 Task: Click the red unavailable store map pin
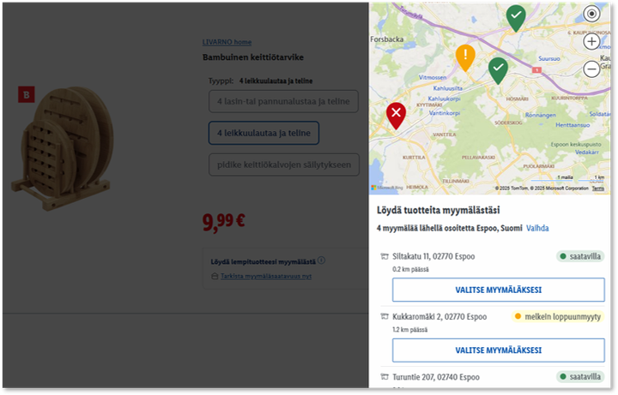tap(396, 114)
